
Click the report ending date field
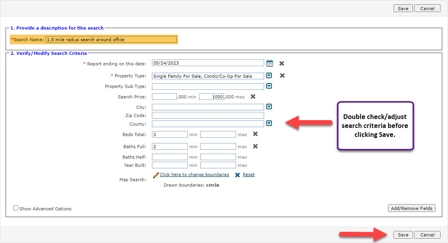[x=208, y=63]
